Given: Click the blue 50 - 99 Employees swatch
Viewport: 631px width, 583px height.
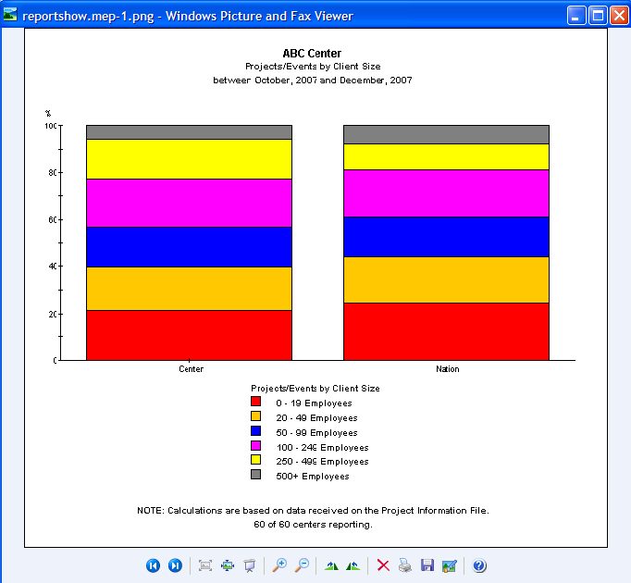Looking at the screenshot, I should pos(255,431).
